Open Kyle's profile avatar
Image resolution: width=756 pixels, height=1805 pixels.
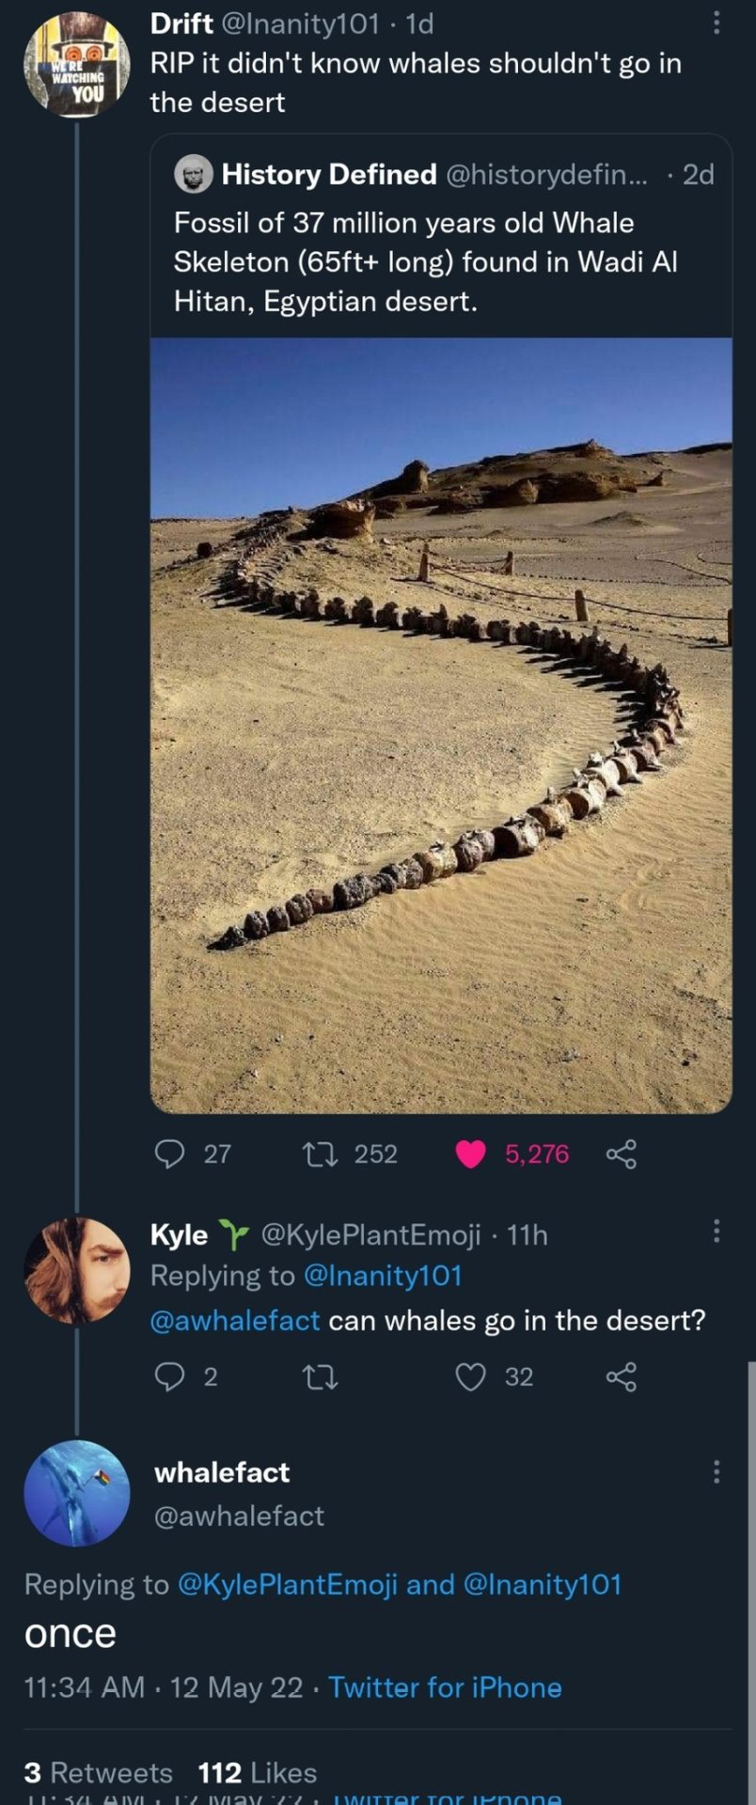click(76, 1269)
